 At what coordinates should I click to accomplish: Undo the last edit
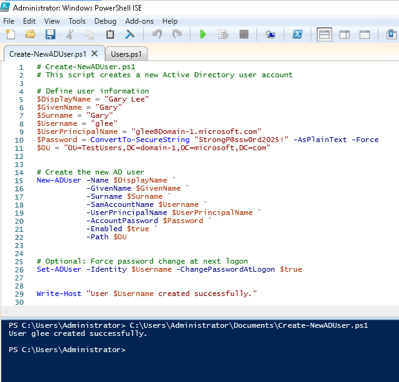pos(157,34)
